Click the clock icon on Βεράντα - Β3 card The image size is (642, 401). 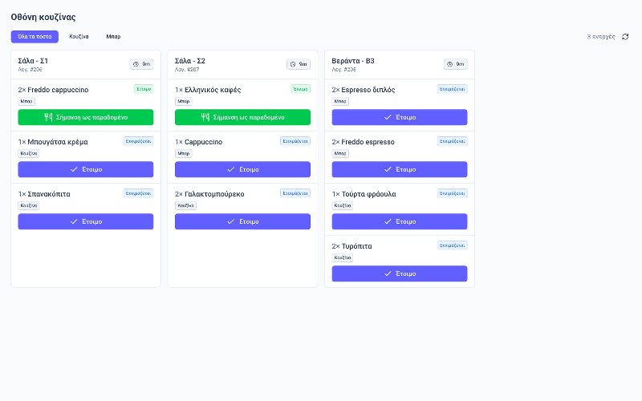[449, 64]
